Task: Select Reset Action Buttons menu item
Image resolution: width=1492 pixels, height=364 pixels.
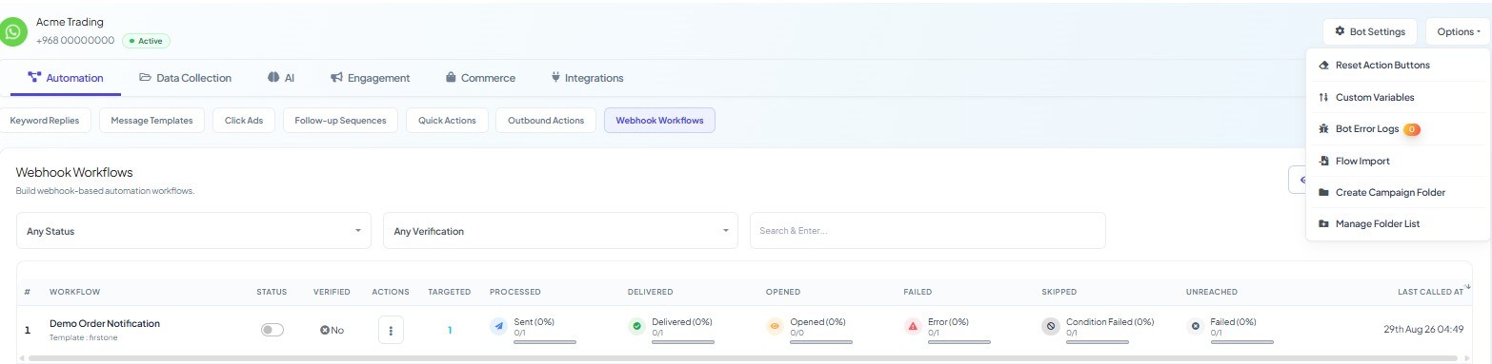Action: (x=1397, y=65)
